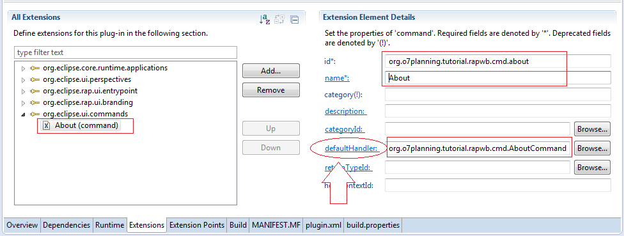
Task: Switch to the plugin.xml tab
Action: point(323,225)
